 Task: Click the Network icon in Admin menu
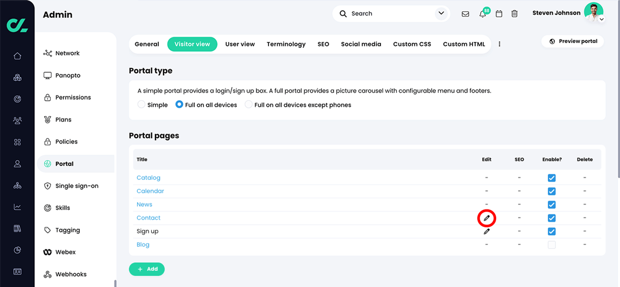[48, 53]
